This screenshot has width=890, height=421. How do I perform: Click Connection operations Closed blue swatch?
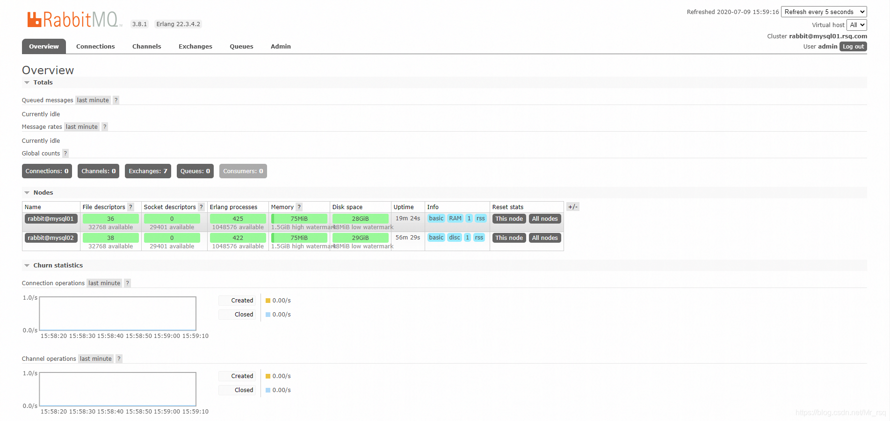coord(268,315)
